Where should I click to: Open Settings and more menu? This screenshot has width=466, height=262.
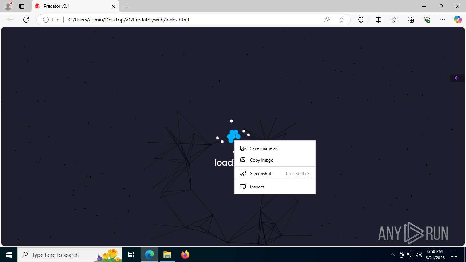click(x=443, y=20)
